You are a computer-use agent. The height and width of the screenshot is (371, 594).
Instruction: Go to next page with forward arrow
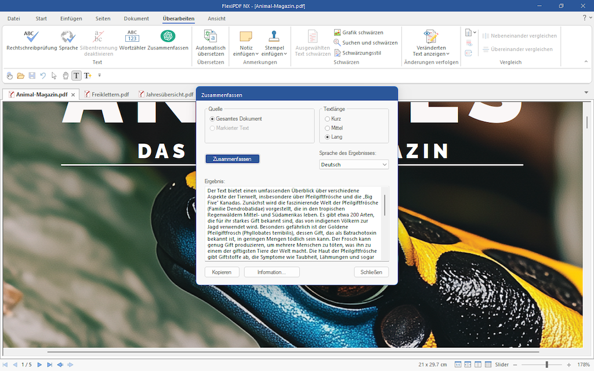click(x=39, y=364)
